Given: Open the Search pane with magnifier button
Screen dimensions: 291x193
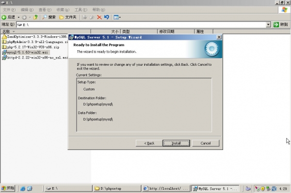Looking at the screenshot, I should coord(49,17).
